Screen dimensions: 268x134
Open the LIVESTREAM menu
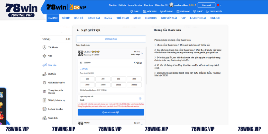(x=198, y=18)
